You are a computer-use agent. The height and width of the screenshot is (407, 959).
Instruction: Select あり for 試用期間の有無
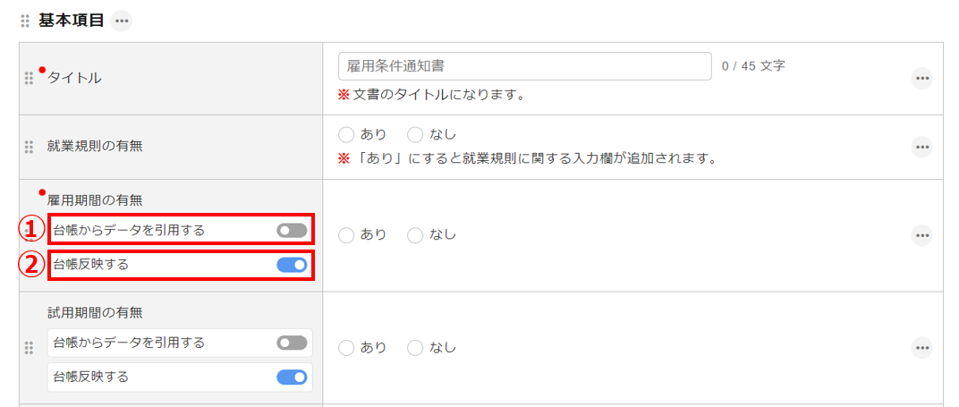tap(347, 348)
